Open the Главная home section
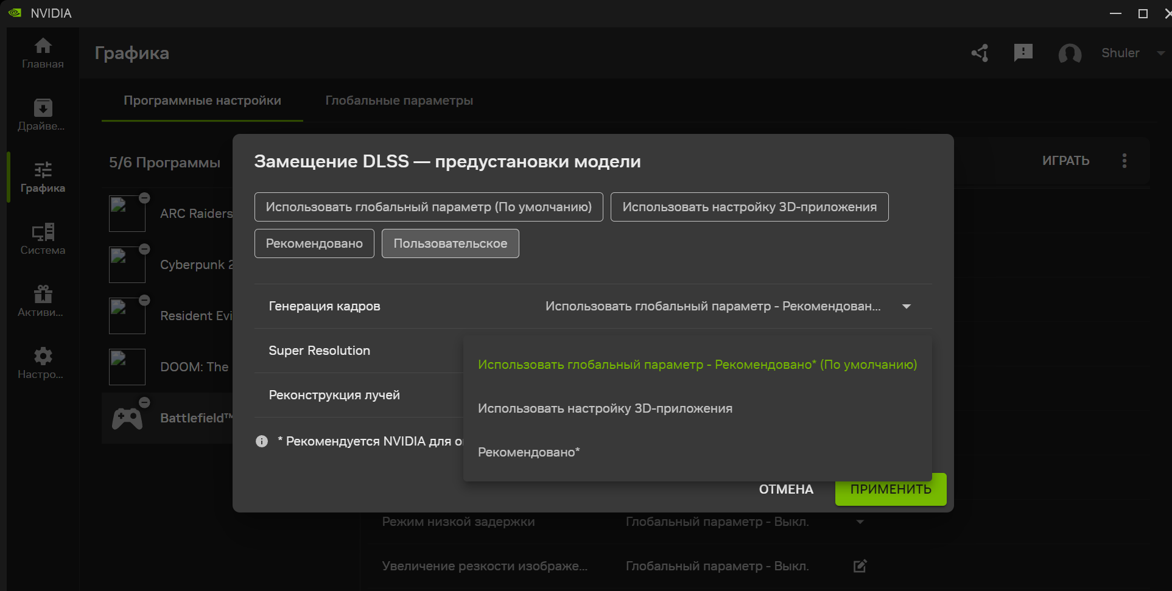 pos(43,53)
